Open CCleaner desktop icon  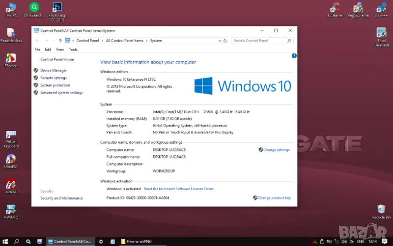pos(336,8)
